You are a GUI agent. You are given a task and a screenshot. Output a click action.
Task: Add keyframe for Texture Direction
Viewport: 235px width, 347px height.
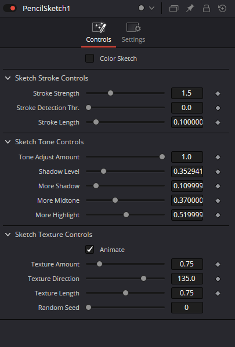[218, 279]
